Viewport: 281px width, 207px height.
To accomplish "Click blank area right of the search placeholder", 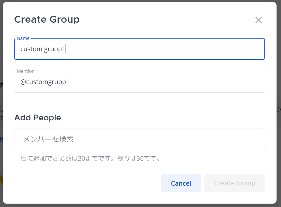I will point(168,139).
